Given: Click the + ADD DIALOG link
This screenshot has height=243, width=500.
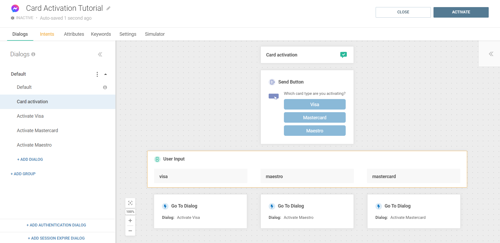Looking at the screenshot, I should pos(30,159).
